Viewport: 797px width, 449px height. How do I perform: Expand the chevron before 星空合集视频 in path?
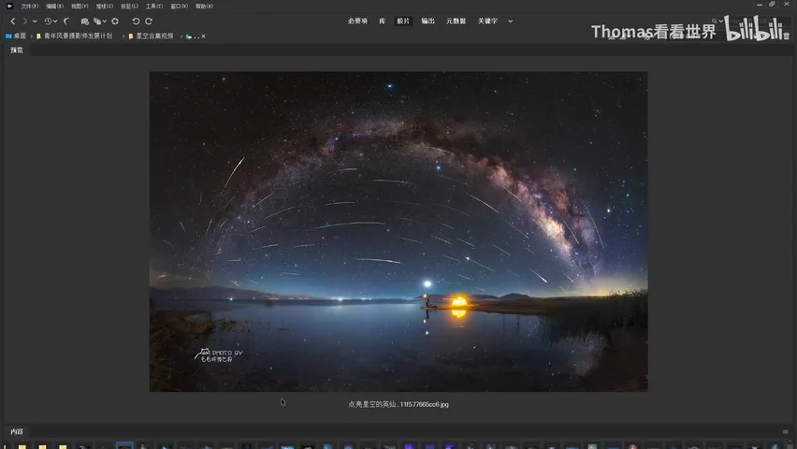[x=123, y=36]
